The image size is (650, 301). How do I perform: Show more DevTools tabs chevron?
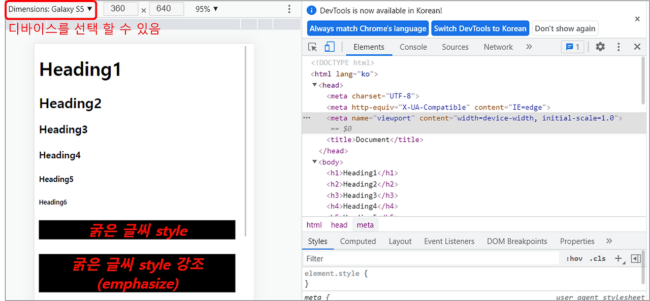pyautogui.click(x=529, y=47)
